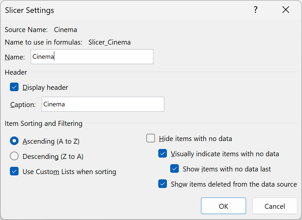
Task: Click the Item Sorting and Filtering label
Action: (x=43, y=124)
